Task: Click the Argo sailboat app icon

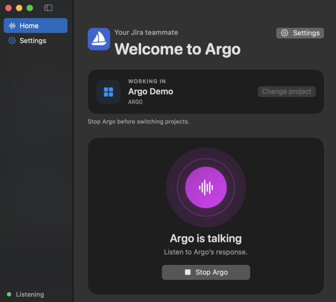Action: click(99, 39)
